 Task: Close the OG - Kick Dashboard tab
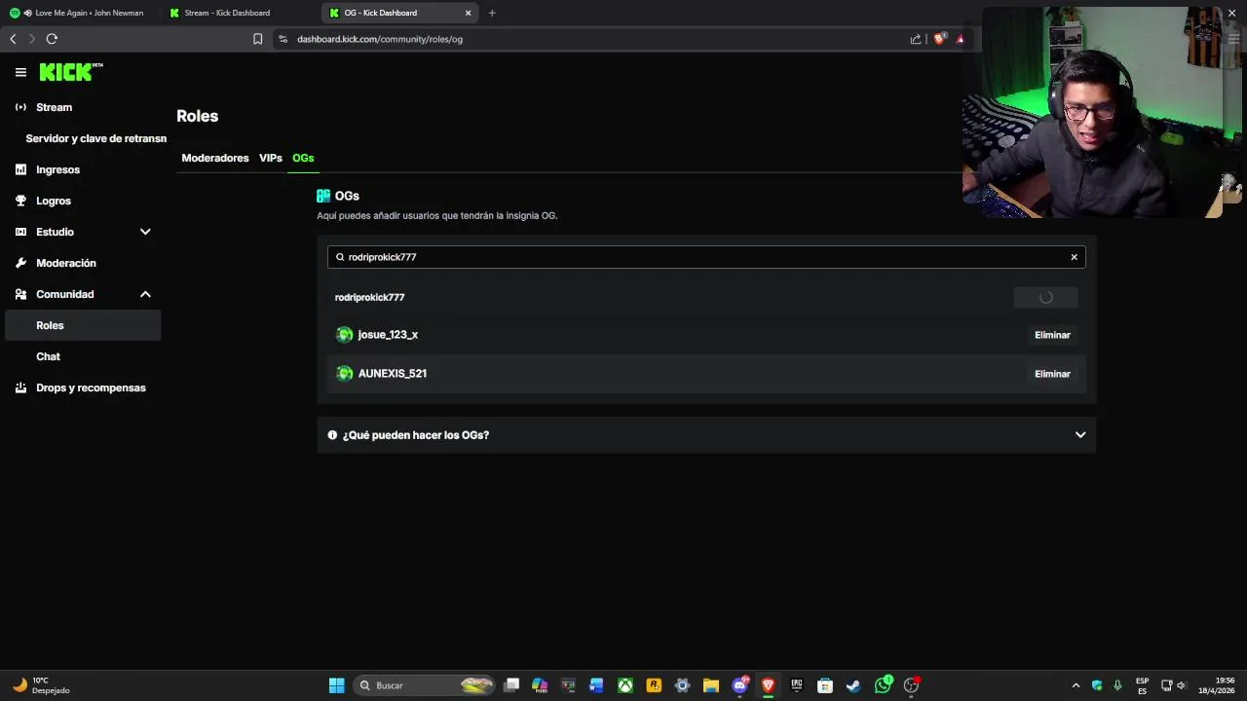[468, 13]
